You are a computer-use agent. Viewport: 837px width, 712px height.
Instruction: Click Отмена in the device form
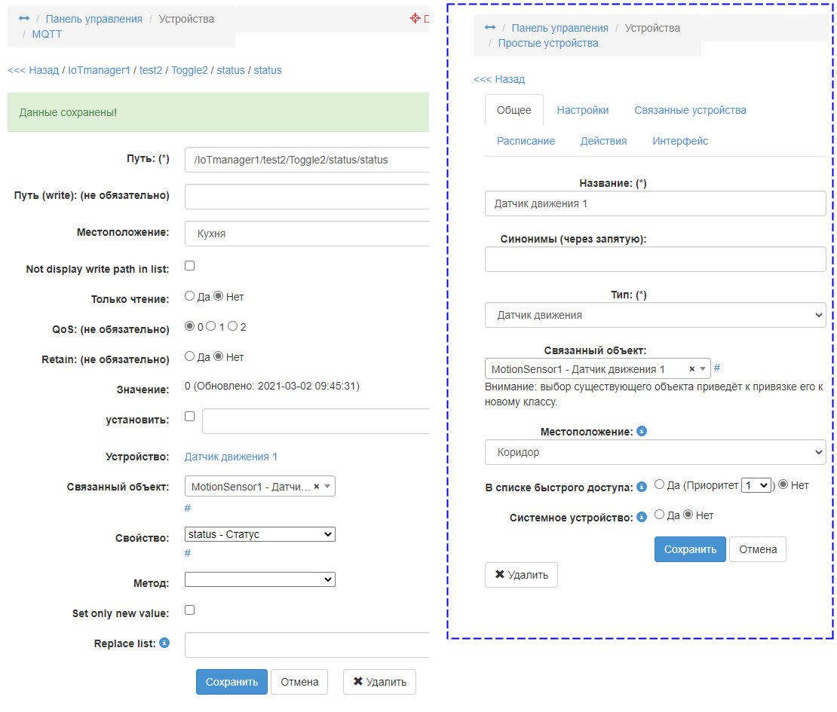(x=758, y=549)
